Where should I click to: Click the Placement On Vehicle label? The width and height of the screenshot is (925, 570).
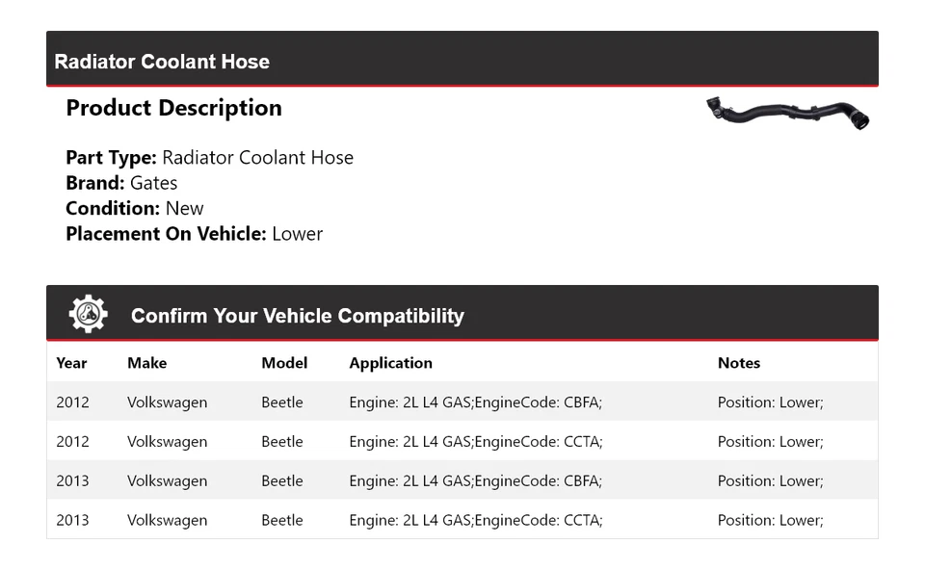coord(166,233)
